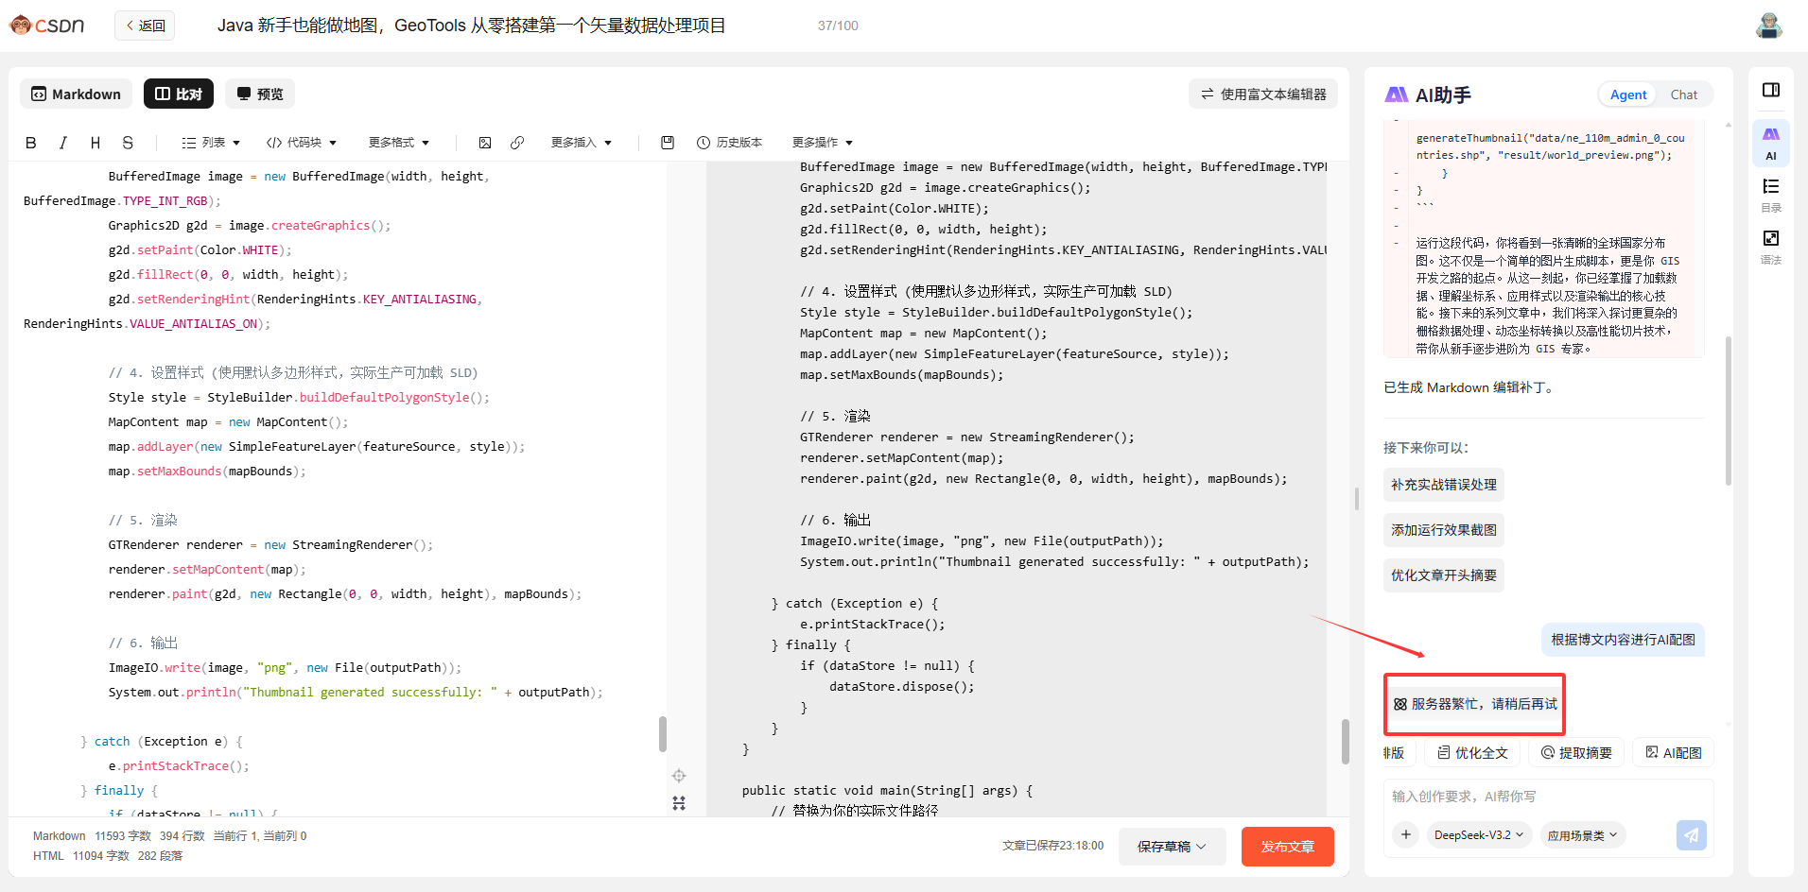This screenshot has height=892, width=1808.
Task: Click the AI助手 logo icon in the panel header
Action: (1397, 94)
